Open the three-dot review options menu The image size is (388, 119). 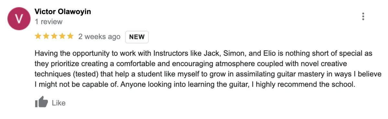(x=363, y=16)
